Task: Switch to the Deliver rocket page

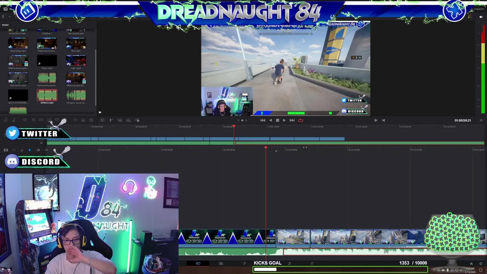Action: coord(312,263)
